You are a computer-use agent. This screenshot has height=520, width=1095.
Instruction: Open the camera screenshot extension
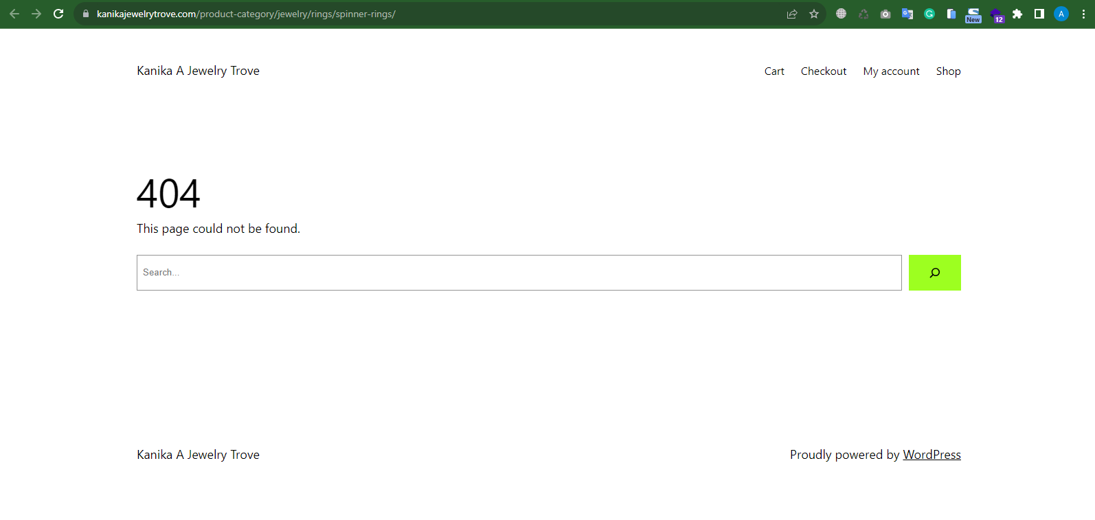click(x=885, y=14)
